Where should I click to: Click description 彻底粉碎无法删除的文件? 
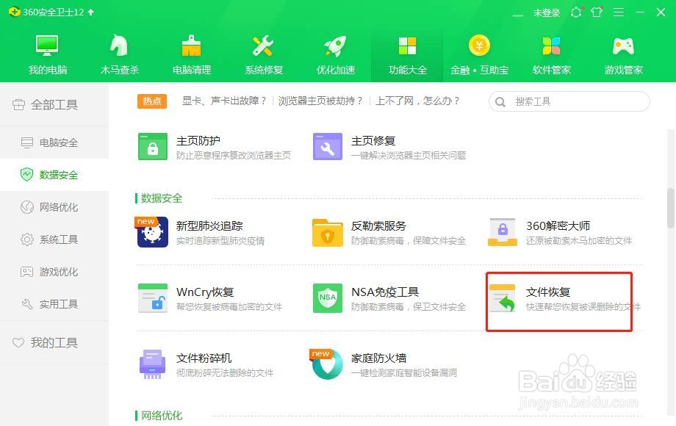click(x=225, y=372)
